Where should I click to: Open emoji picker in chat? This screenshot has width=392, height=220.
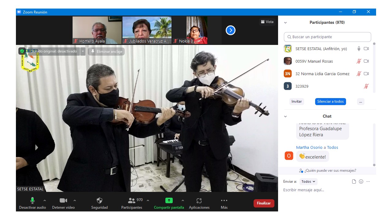361,182
